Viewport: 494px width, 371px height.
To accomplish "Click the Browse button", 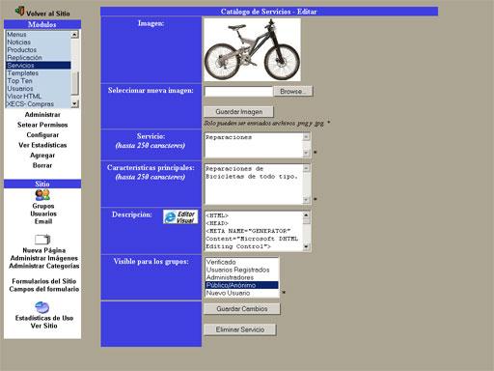I will pos(292,92).
